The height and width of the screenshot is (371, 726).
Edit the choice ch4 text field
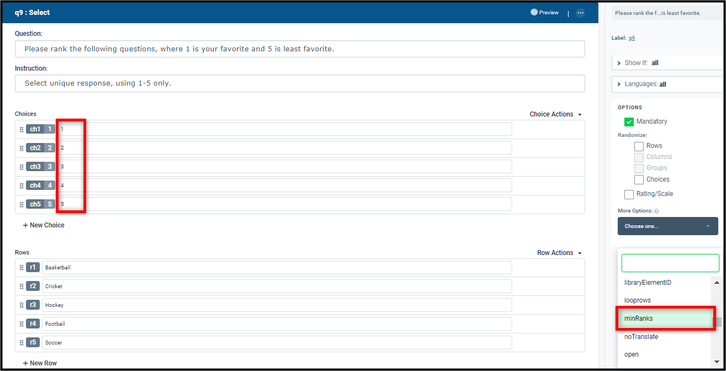[285, 185]
